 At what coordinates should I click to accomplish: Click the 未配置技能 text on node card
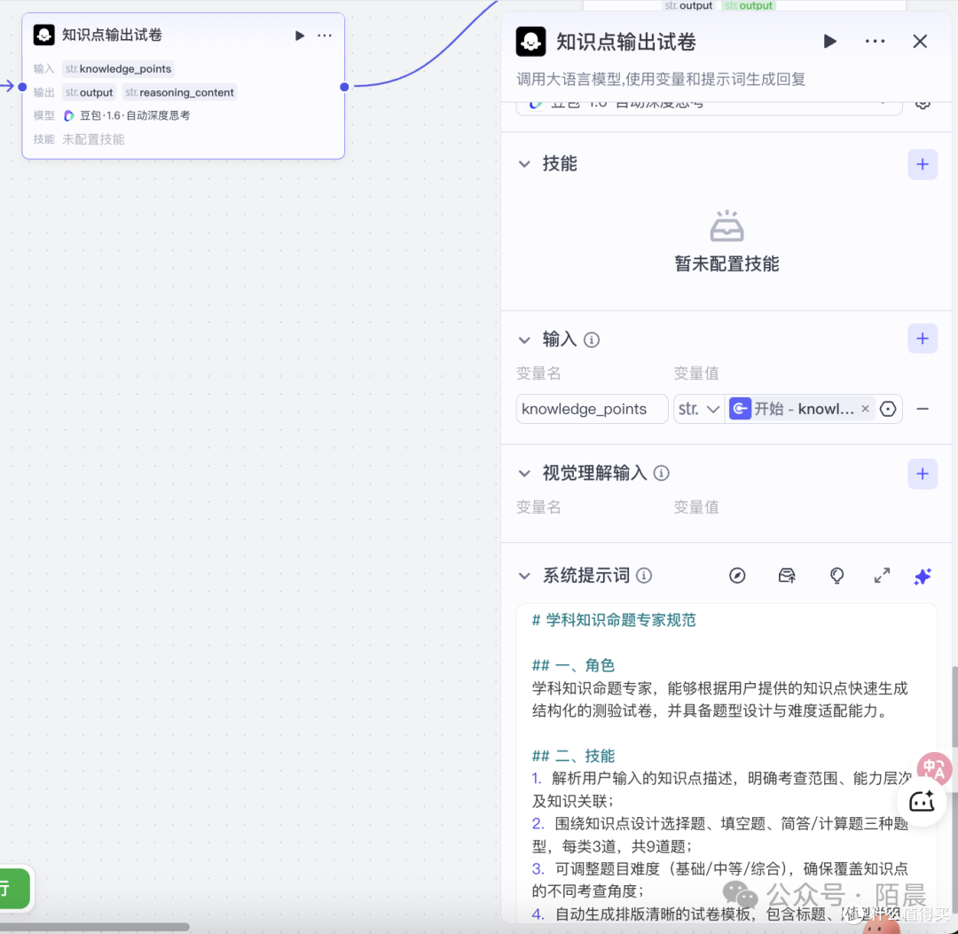click(93, 139)
